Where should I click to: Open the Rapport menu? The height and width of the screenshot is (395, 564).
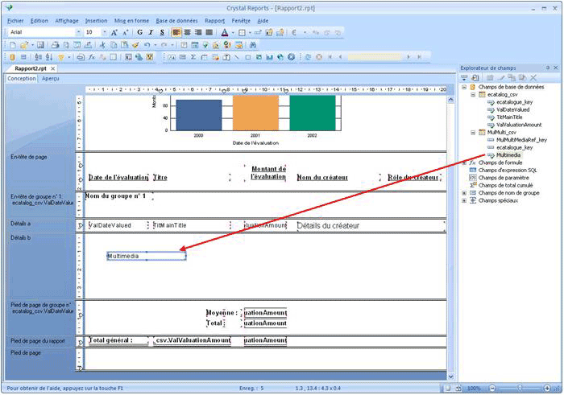214,20
